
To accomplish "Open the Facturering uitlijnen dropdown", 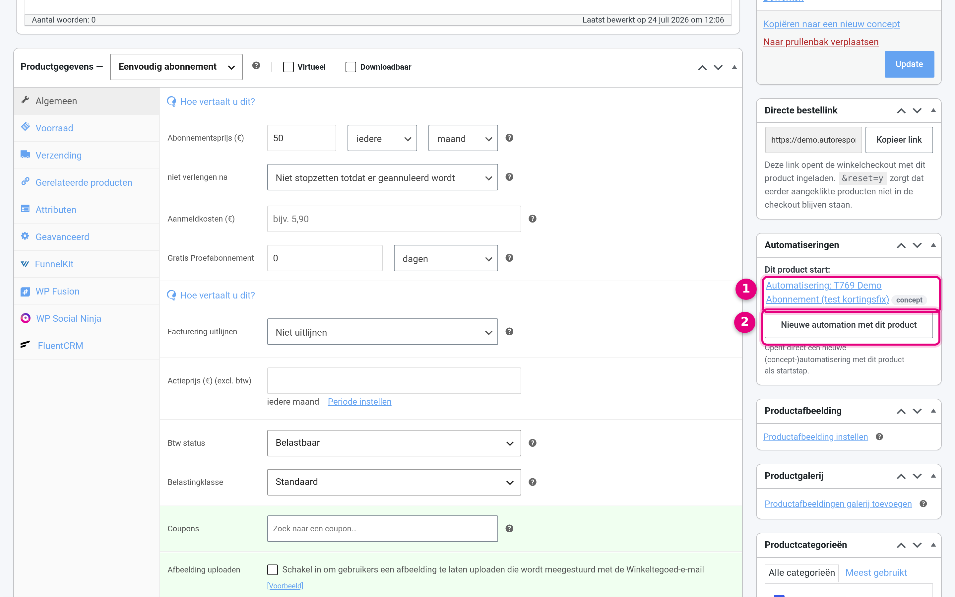I will (x=382, y=332).
